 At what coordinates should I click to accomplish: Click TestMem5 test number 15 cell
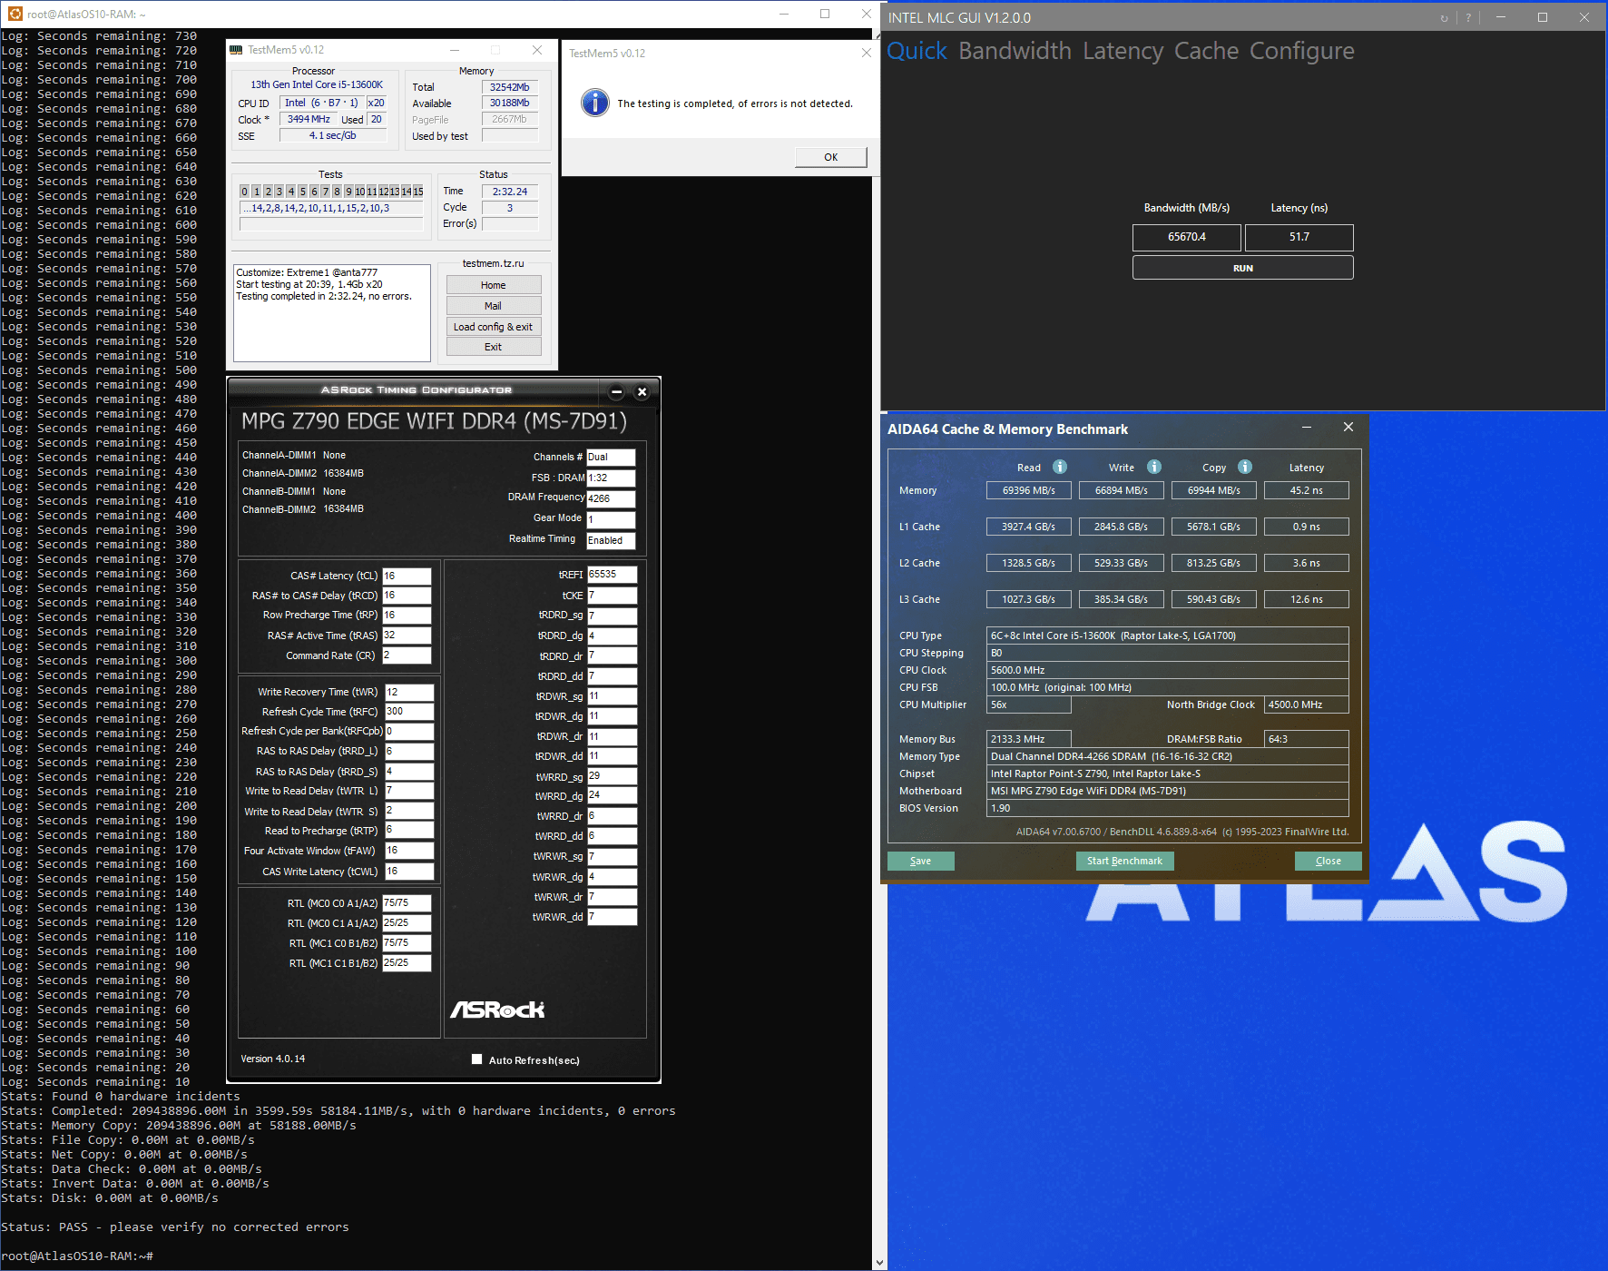pos(418,192)
